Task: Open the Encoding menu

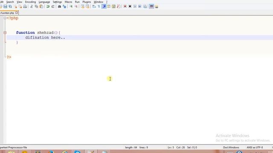Action: point(30,2)
